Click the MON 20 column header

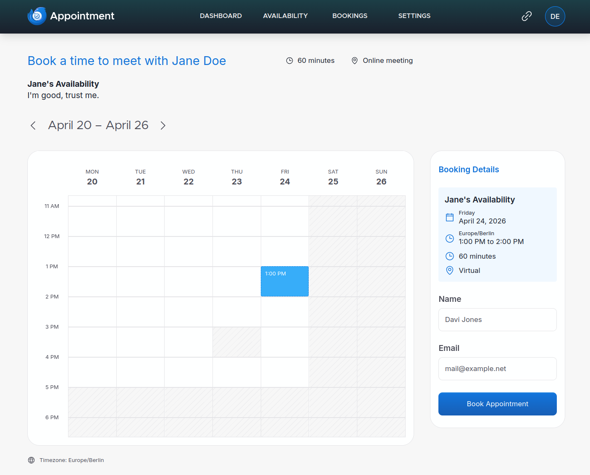tap(92, 177)
